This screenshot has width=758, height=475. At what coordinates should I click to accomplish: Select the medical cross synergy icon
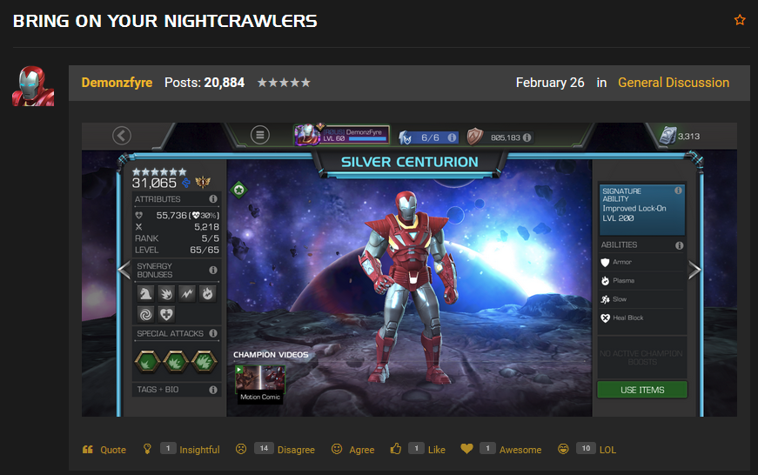click(166, 315)
